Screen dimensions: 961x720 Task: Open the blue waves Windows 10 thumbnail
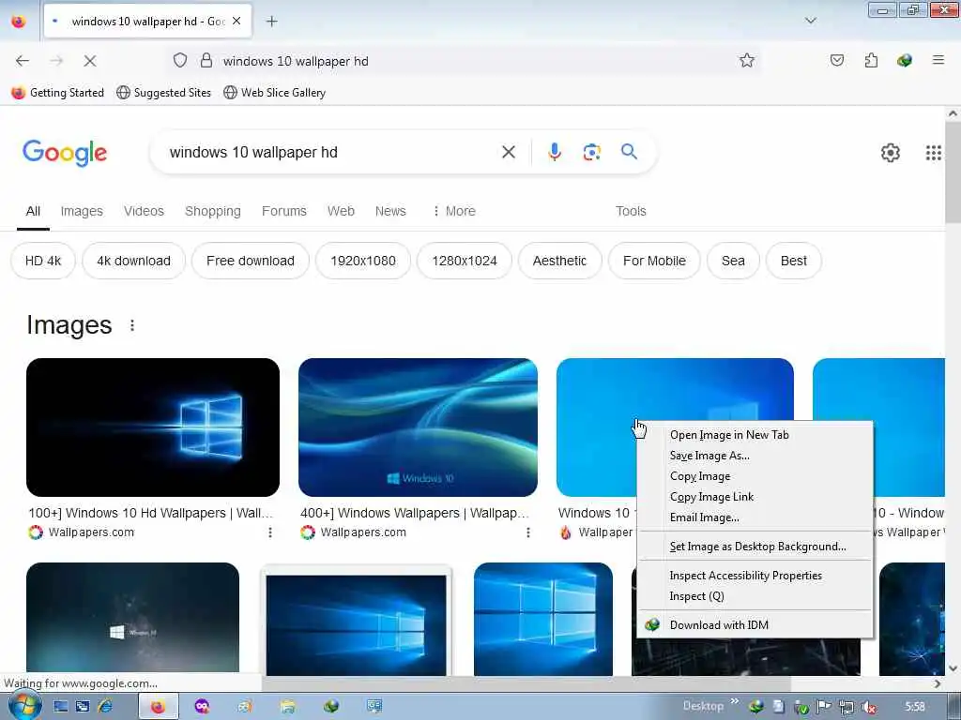point(418,427)
